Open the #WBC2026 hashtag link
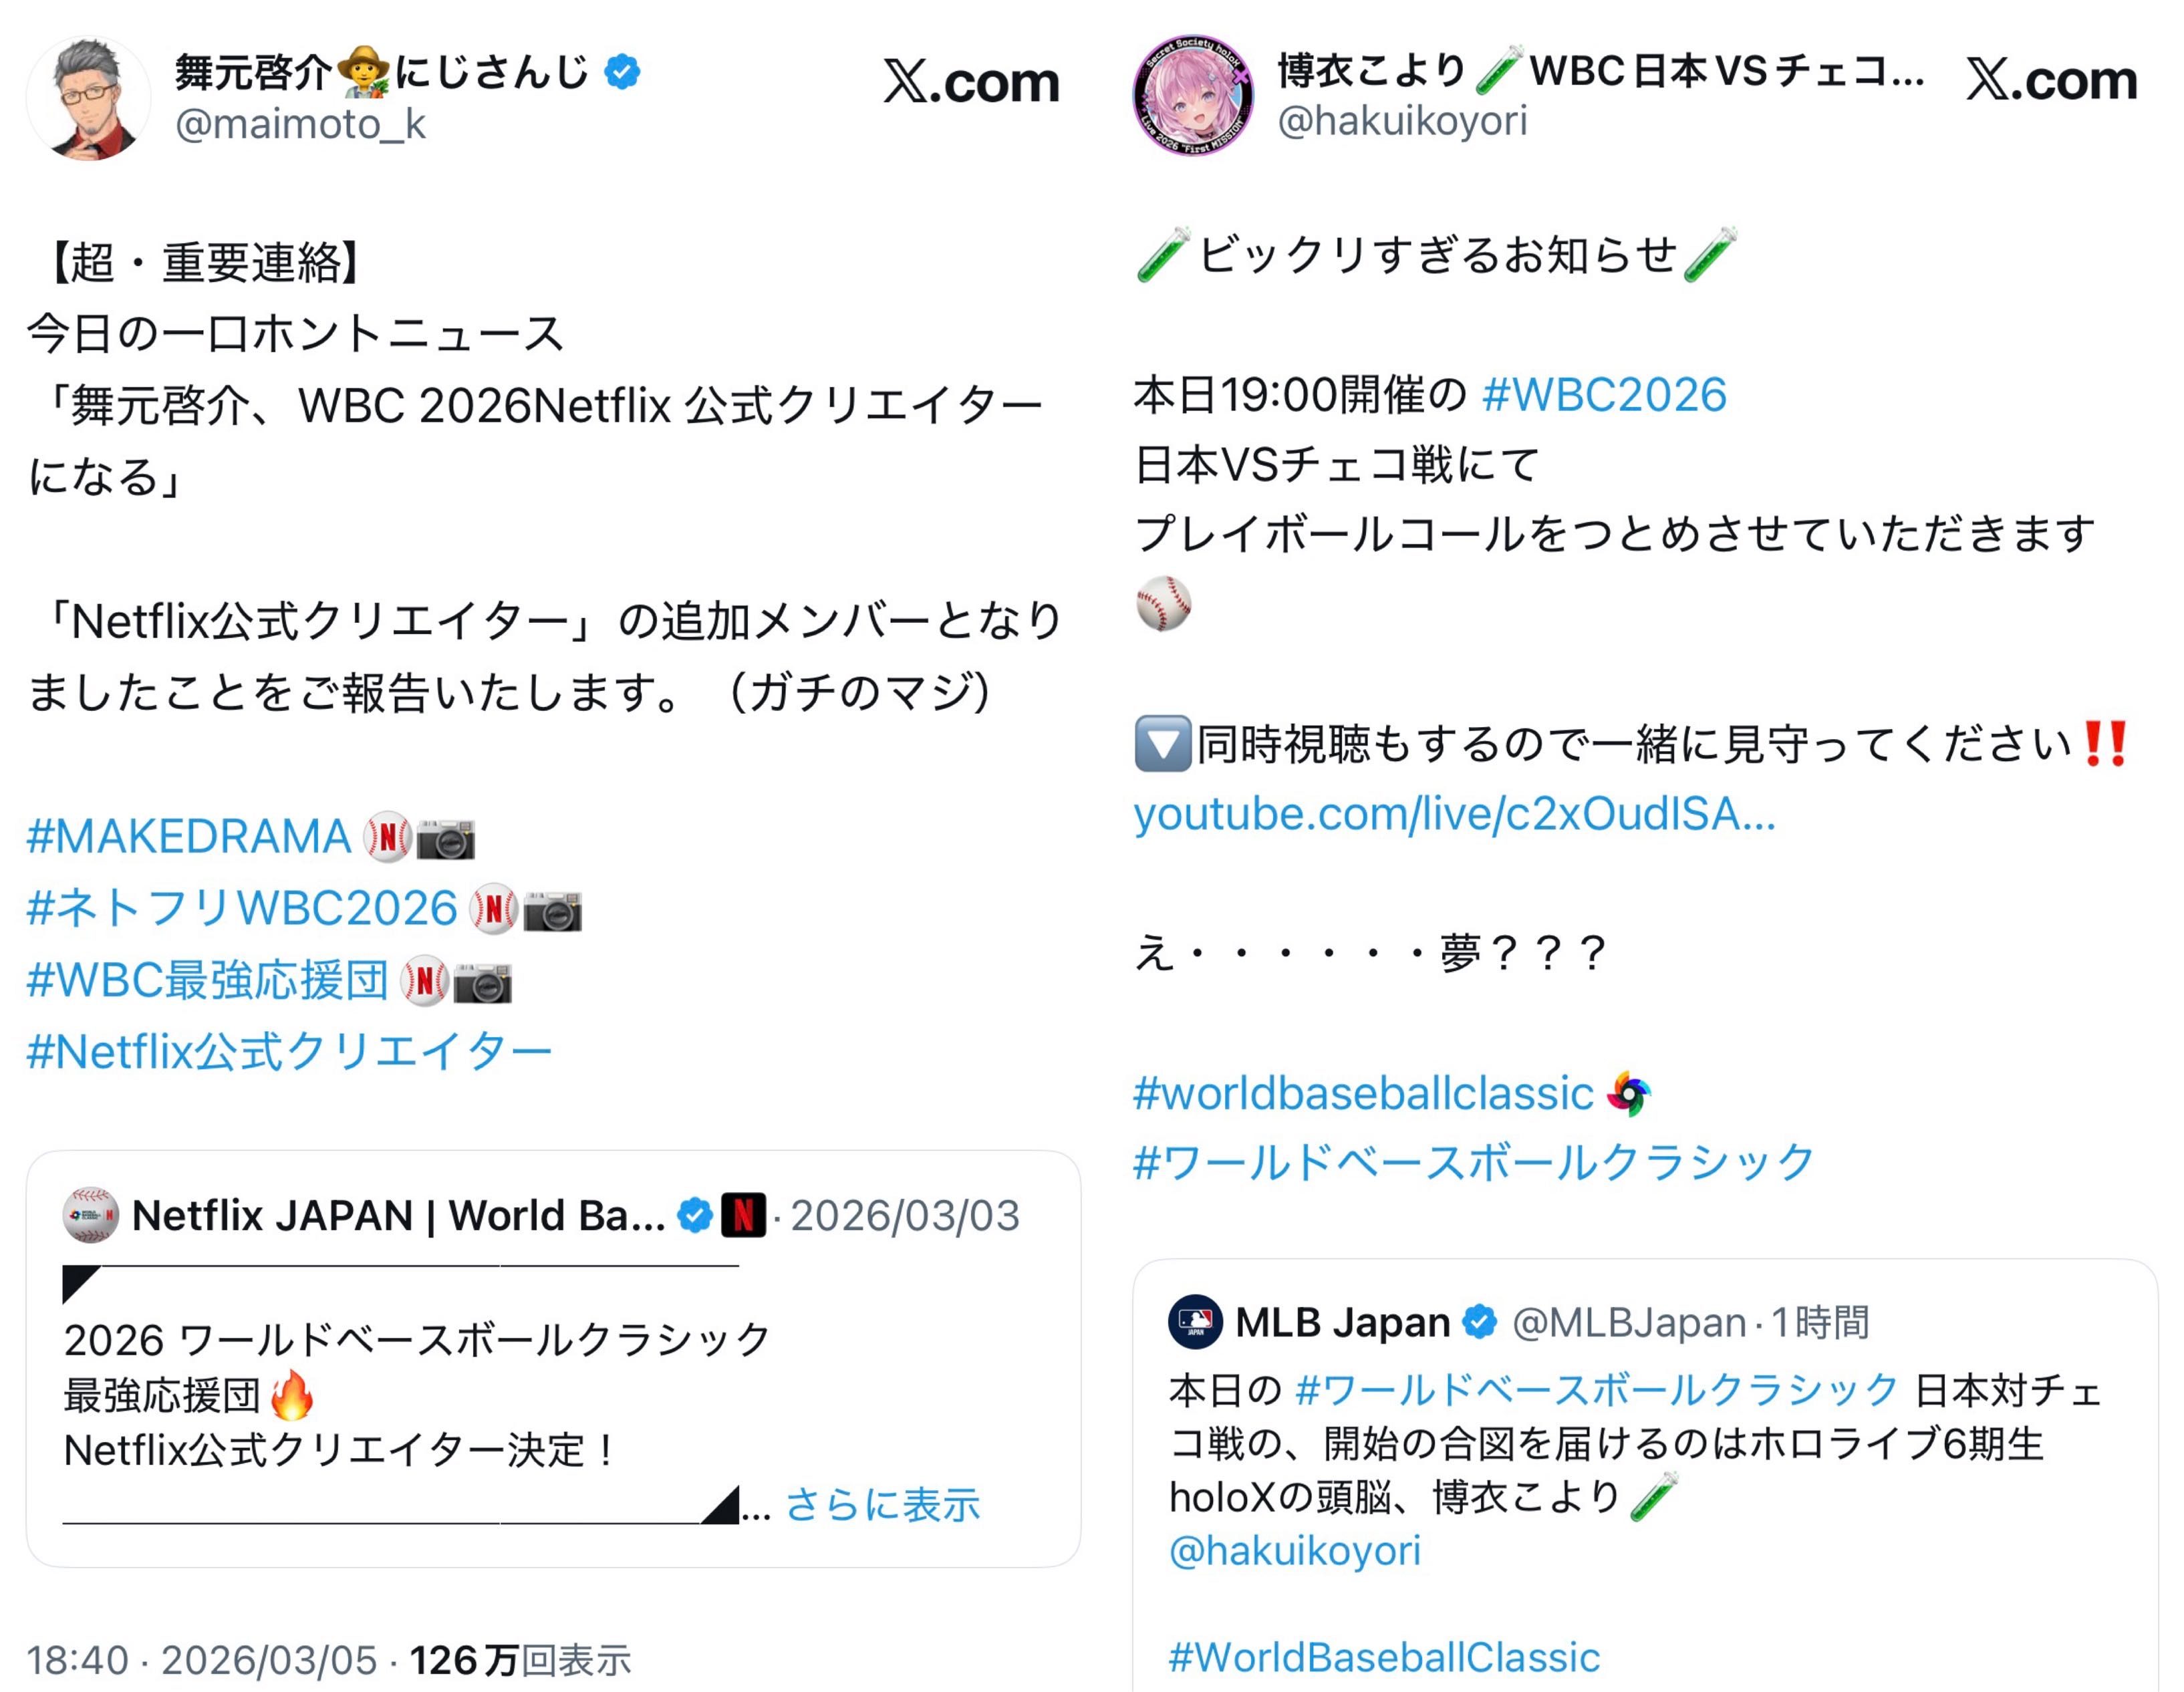Screen dimensions: 2184x1692 (1604, 395)
